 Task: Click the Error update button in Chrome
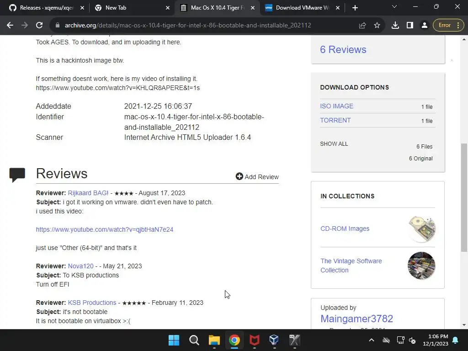pos(444,26)
